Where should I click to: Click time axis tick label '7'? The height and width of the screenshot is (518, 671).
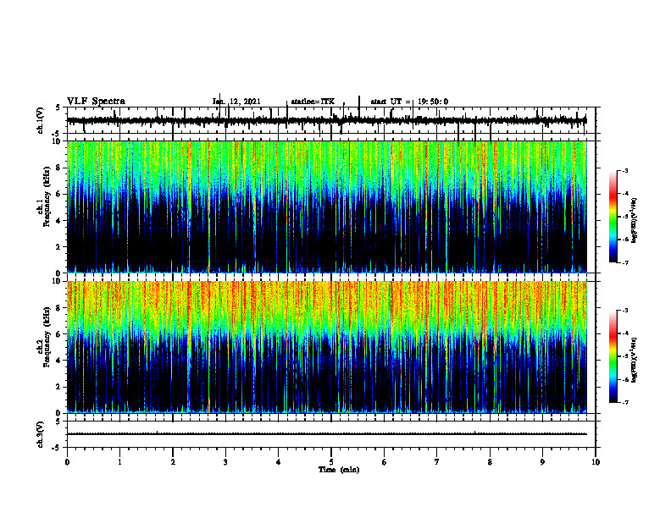pos(437,462)
